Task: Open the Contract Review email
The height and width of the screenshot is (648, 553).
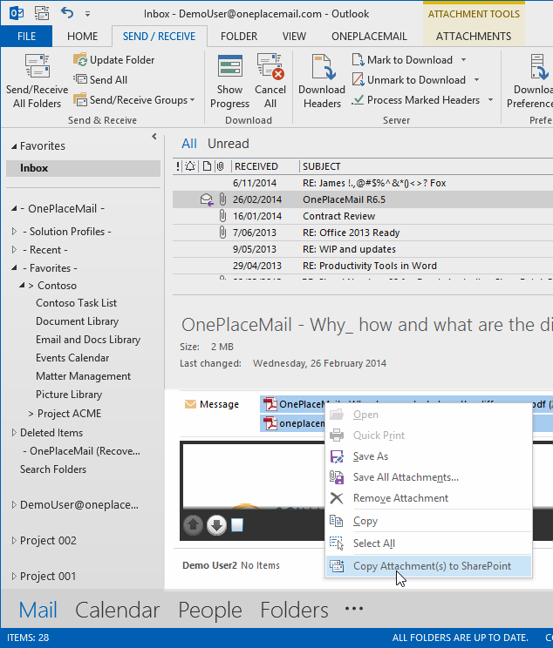Action: point(338,216)
